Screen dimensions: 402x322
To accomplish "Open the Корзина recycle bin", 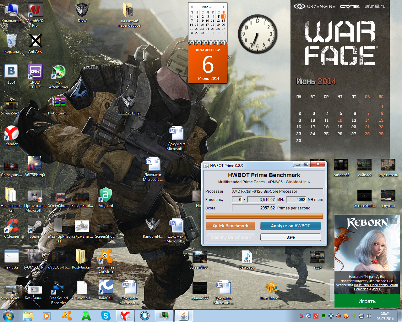I will click(12, 43).
